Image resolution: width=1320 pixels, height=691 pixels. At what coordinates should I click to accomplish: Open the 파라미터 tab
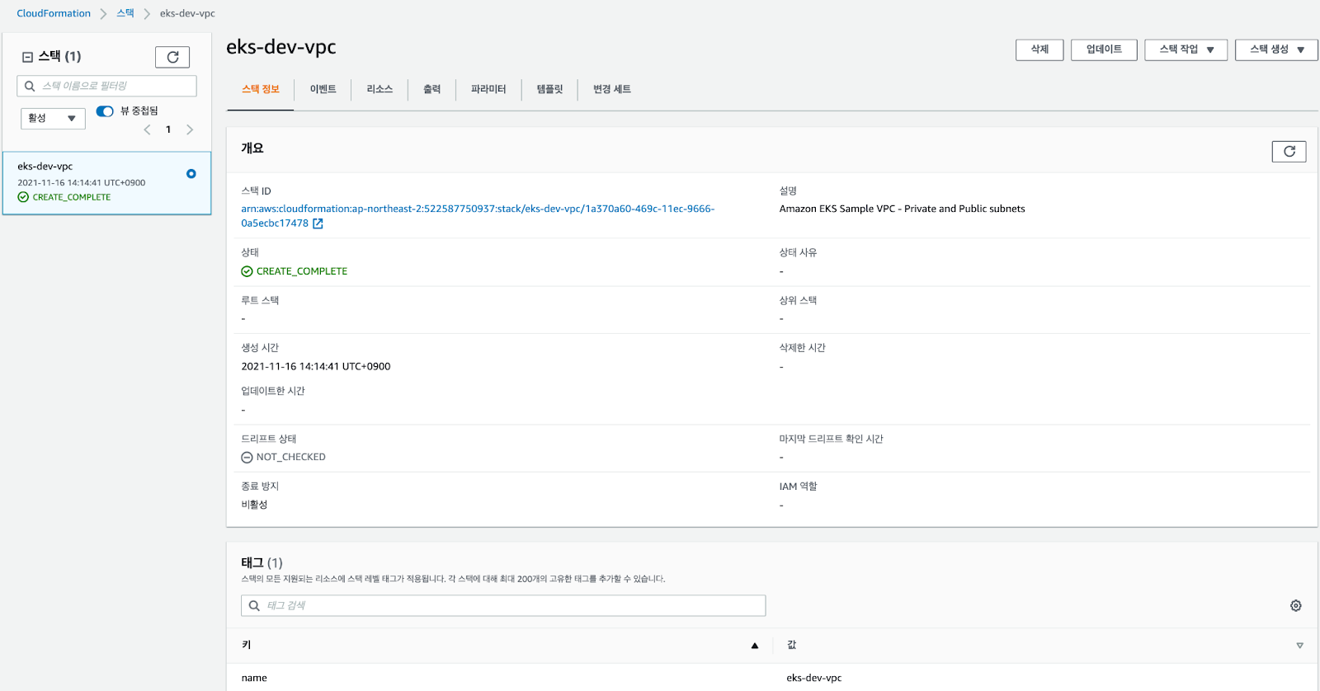coord(488,89)
